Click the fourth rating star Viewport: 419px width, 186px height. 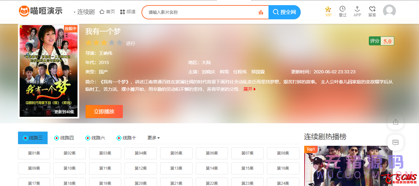click(x=112, y=42)
